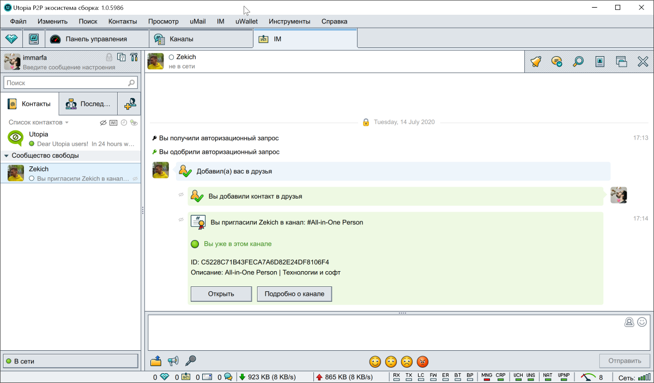Switch to Панель управления tab
Image resolution: width=654 pixels, height=383 pixels.
coord(97,39)
